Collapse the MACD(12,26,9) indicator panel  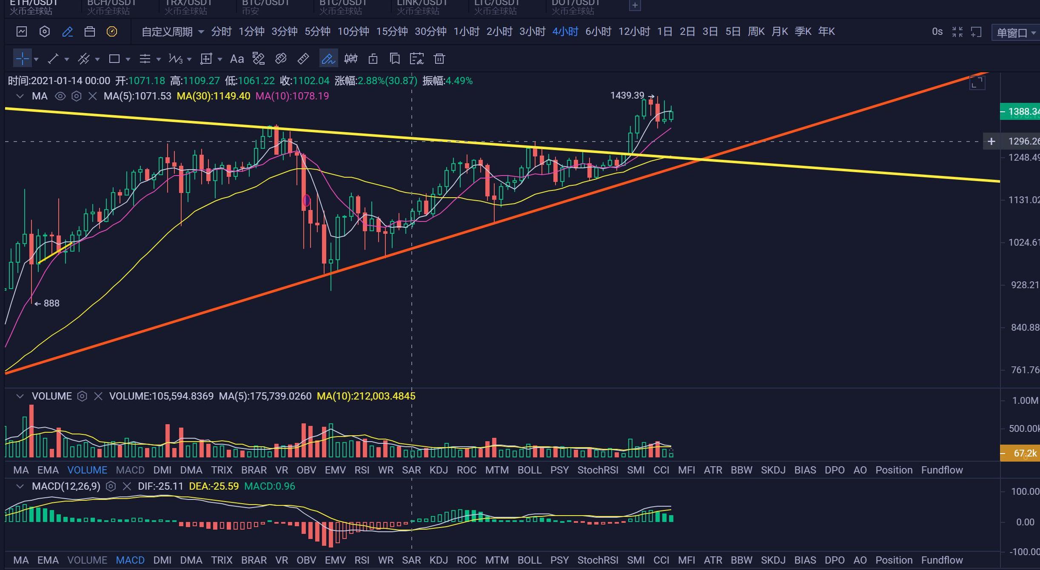point(20,486)
